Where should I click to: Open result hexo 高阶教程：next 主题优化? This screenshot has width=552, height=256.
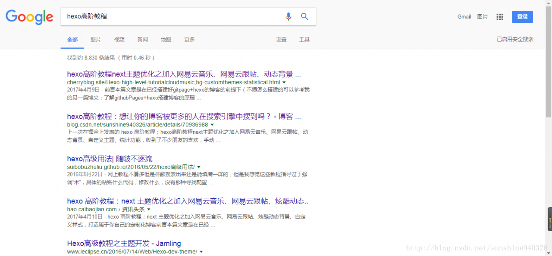coord(188,201)
